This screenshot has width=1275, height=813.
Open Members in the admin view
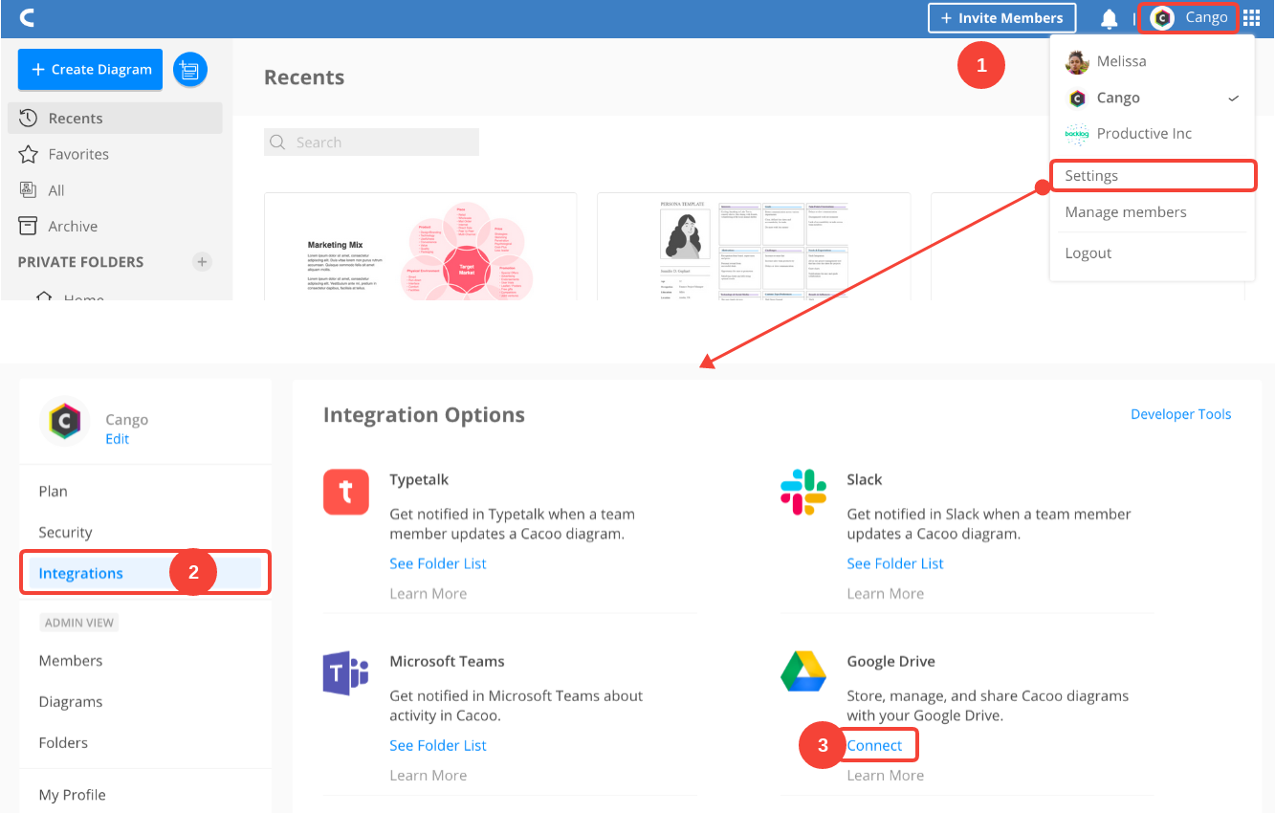71,661
